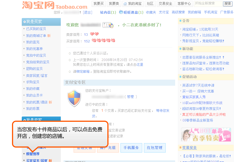Select 我的直充 in the sidebar
This screenshot has width=251, height=162.
pos(33,42)
